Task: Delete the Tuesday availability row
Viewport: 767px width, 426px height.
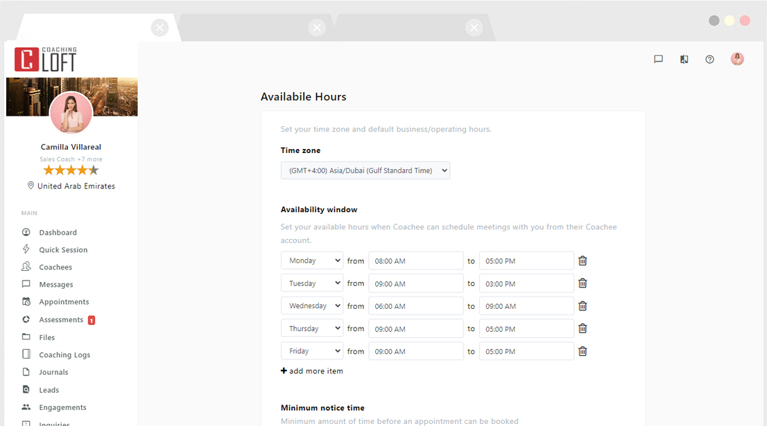Action: point(583,283)
